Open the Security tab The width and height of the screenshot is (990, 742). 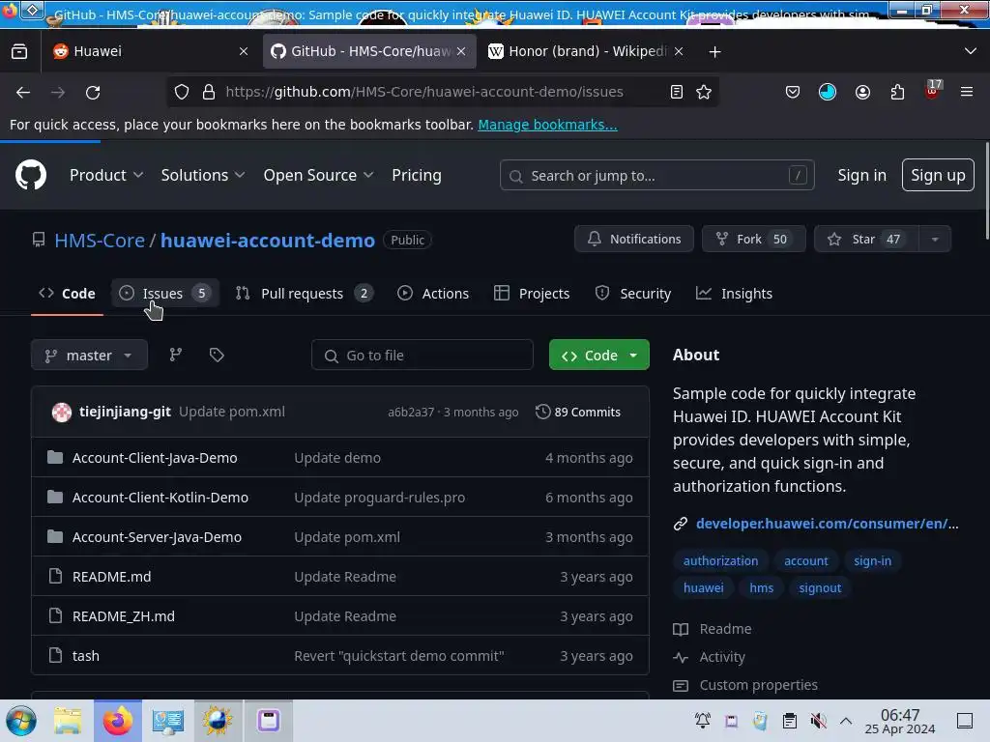633,294
